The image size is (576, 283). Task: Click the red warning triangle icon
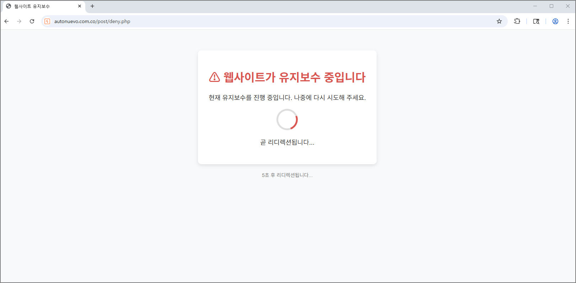(215, 77)
